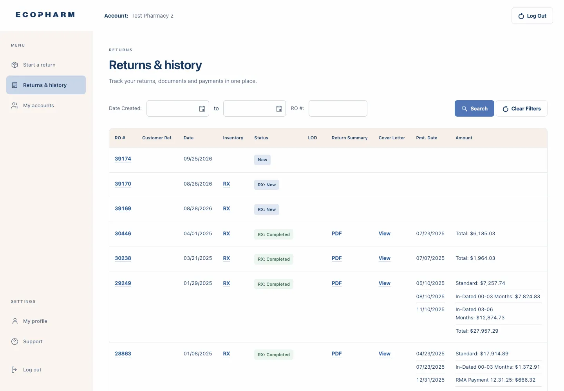Click the document icon beside Returns & history

pos(15,85)
